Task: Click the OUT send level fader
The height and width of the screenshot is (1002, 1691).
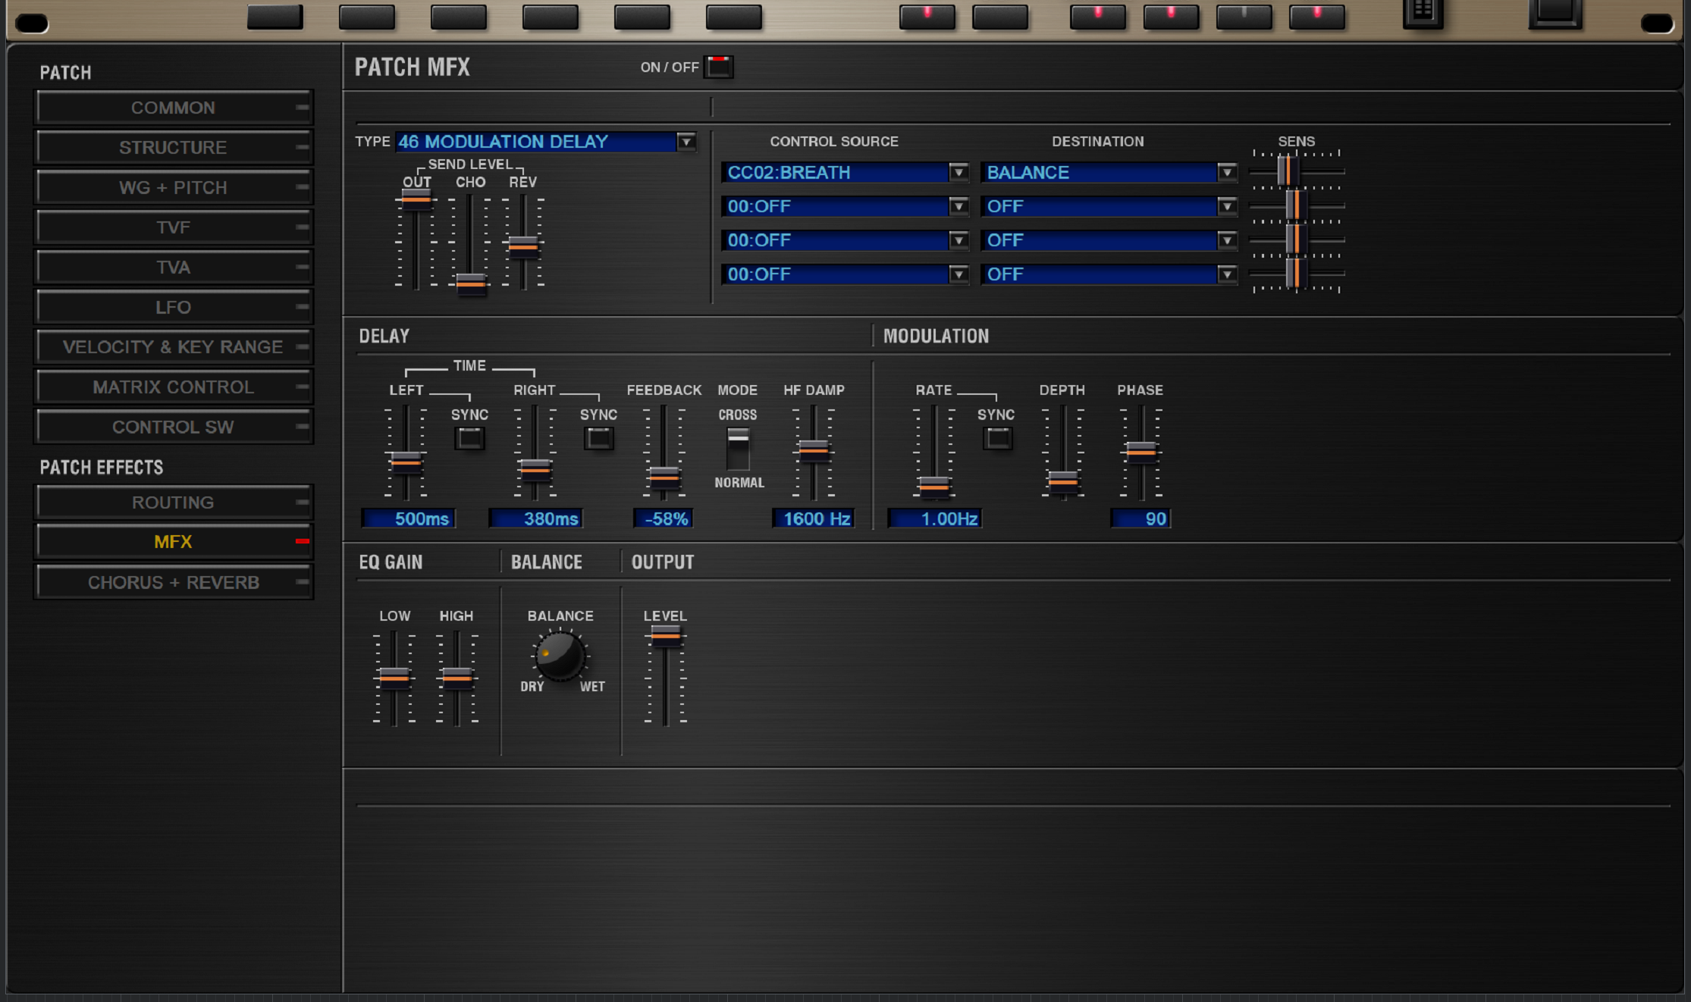Action: coord(416,199)
